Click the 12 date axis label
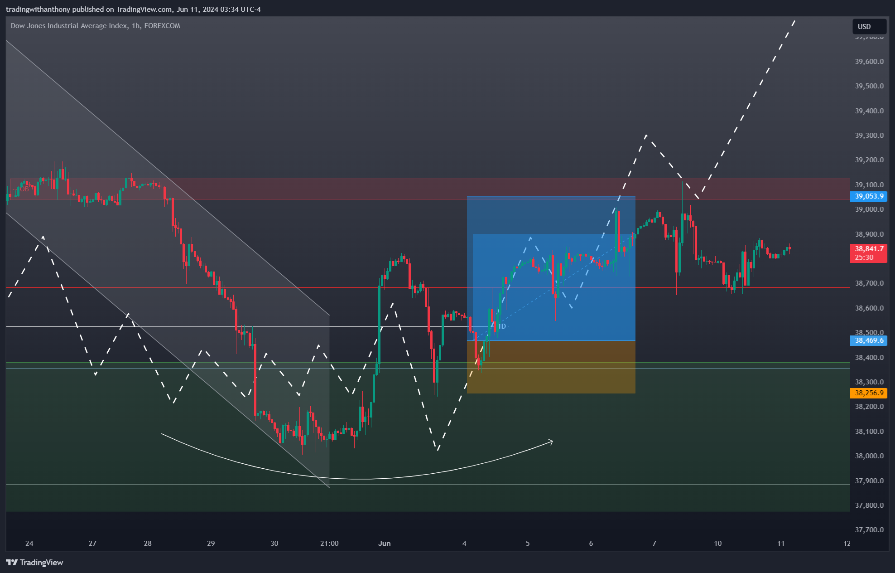Viewport: 895px width, 573px height. coord(847,544)
